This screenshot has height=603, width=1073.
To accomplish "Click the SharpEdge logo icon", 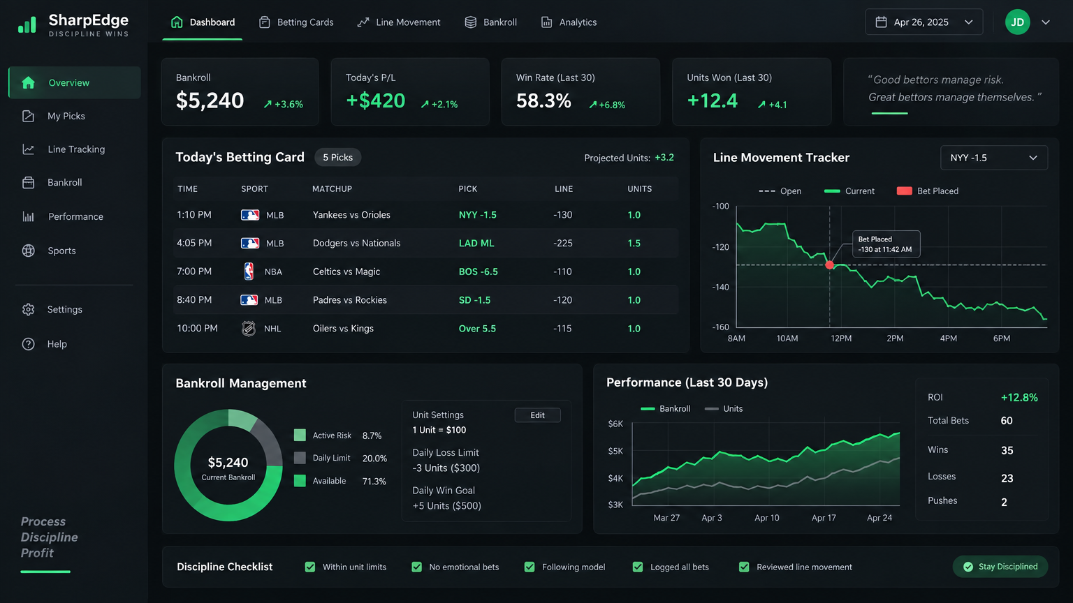I will point(27,25).
